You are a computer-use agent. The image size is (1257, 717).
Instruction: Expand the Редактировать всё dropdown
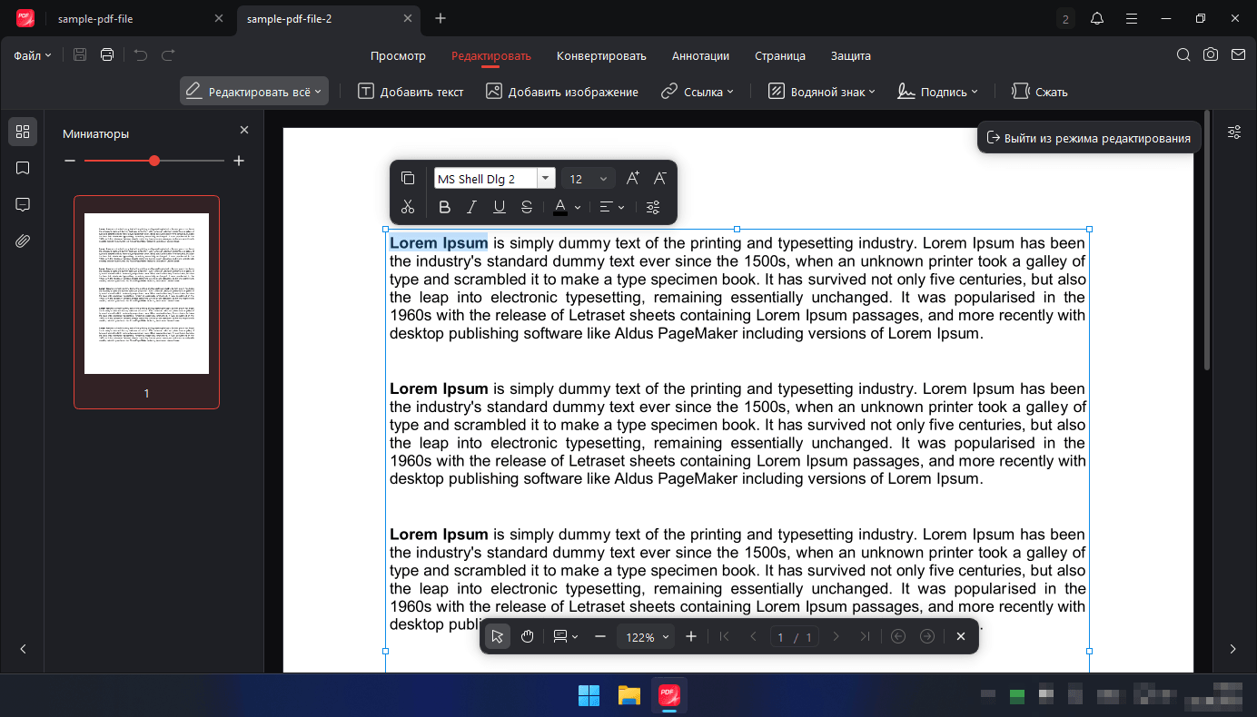pyautogui.click(x=319, y=92)
